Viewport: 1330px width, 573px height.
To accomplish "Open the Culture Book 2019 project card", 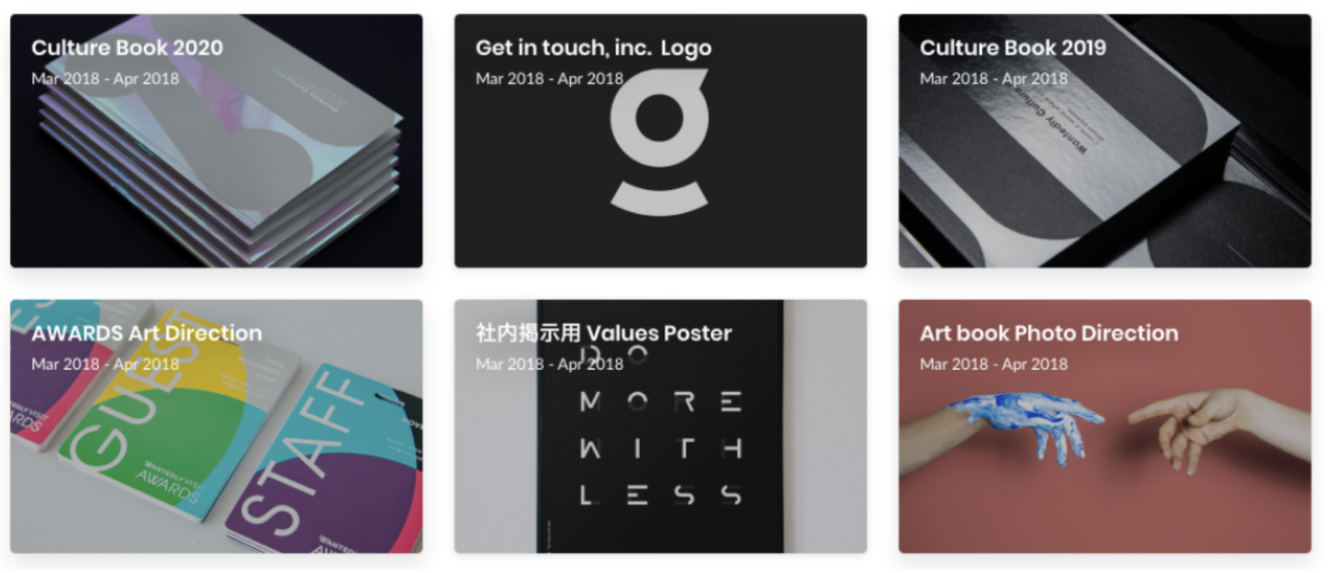I will click(x=1105, y=141).
